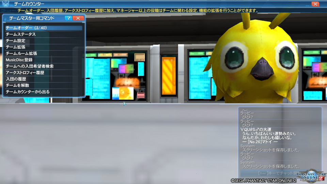Viewport: 327px width, 184px height.
Task: Select チームカウンターから出る entry
Action: pyautogui.click(x=44, y=92)
